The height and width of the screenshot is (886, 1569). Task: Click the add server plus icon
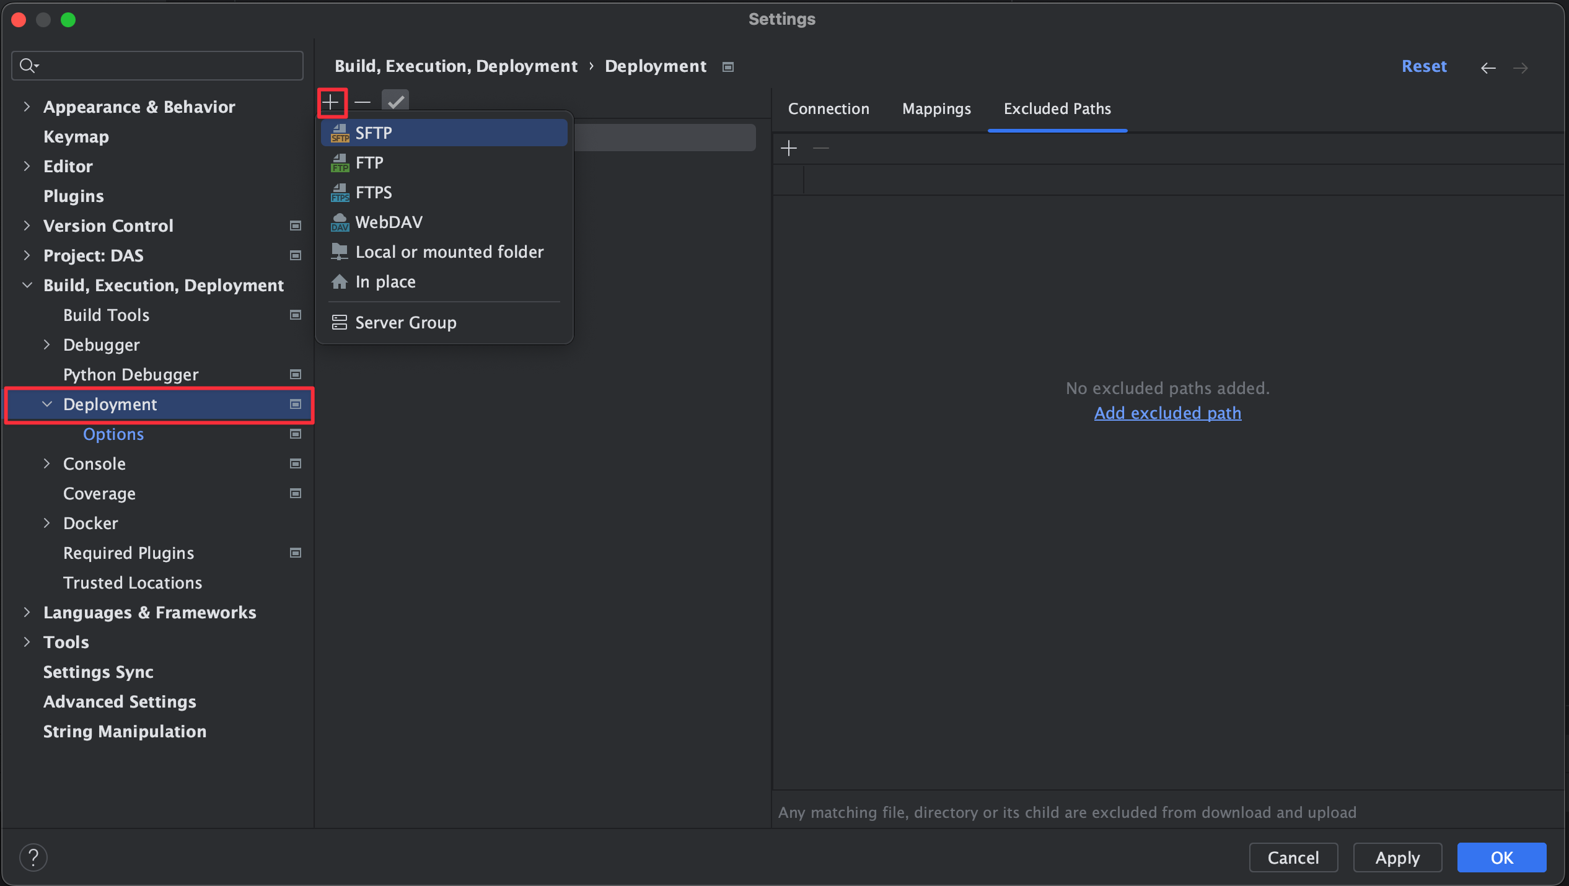pos(331,102)
